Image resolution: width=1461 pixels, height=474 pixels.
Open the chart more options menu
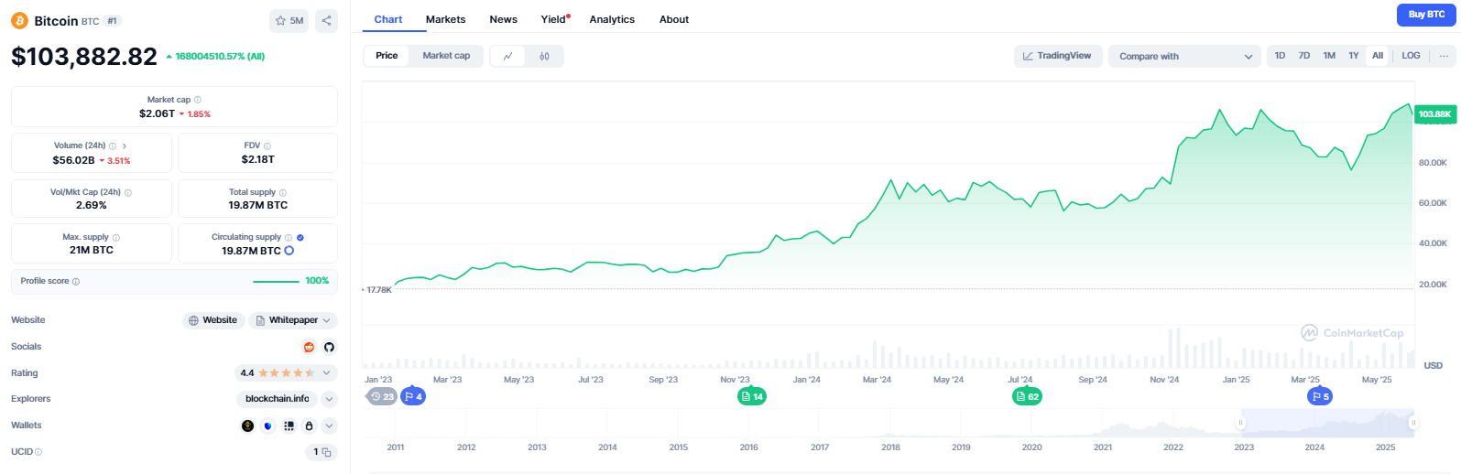[1444, 56]
